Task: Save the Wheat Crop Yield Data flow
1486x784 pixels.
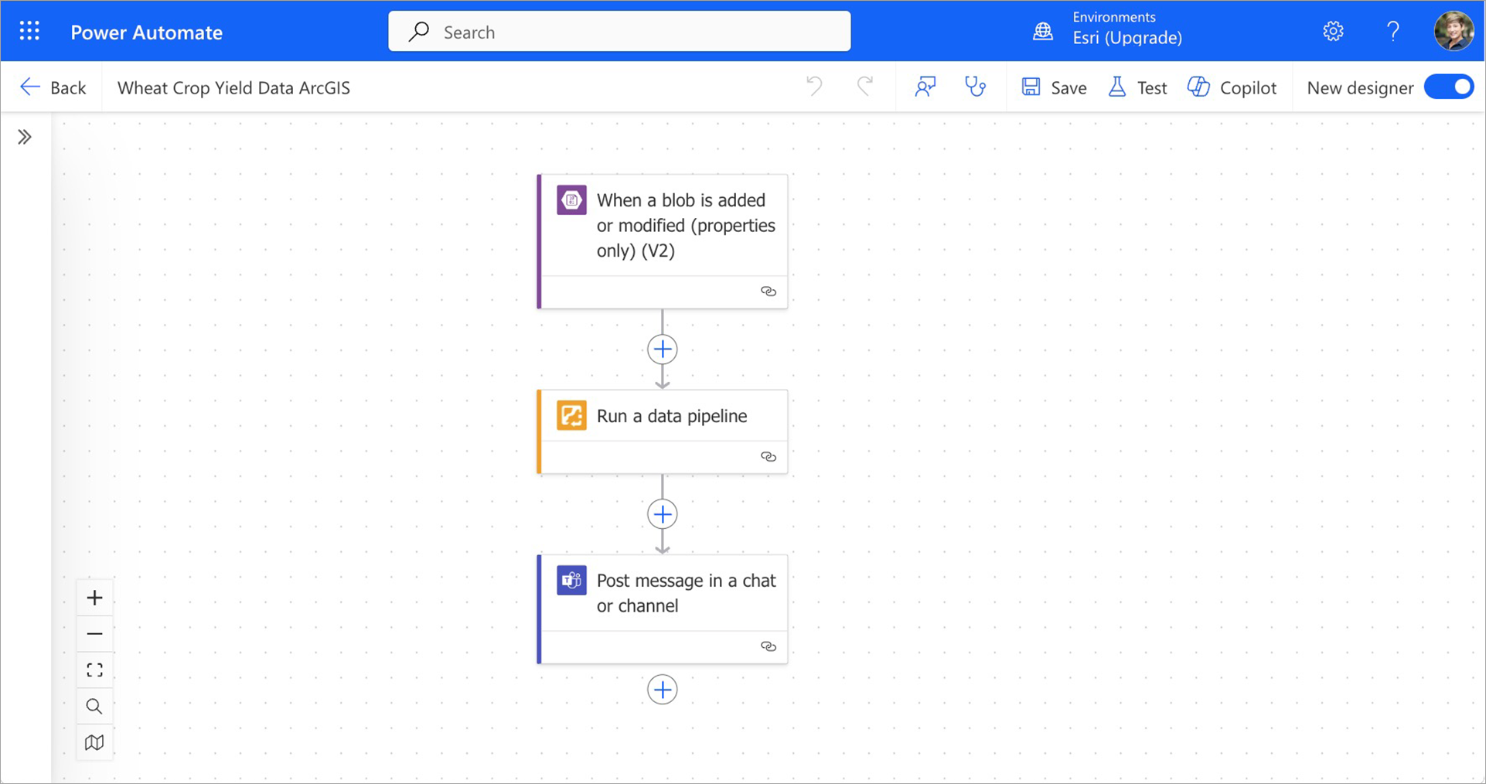Action: tap(1054, 87)
